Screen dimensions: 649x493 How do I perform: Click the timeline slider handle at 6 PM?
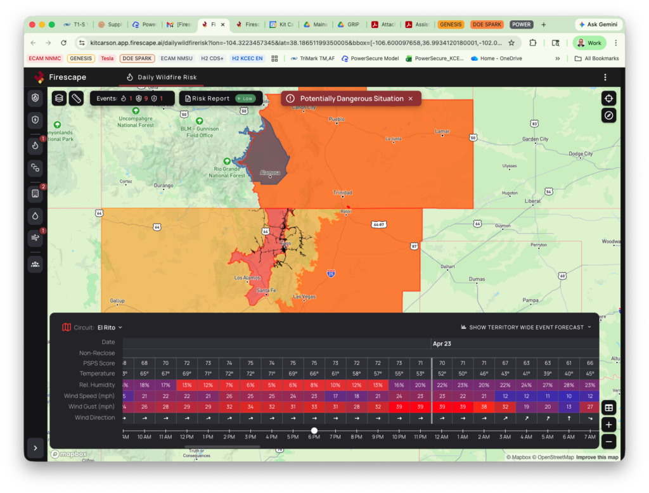pos(314,431)
